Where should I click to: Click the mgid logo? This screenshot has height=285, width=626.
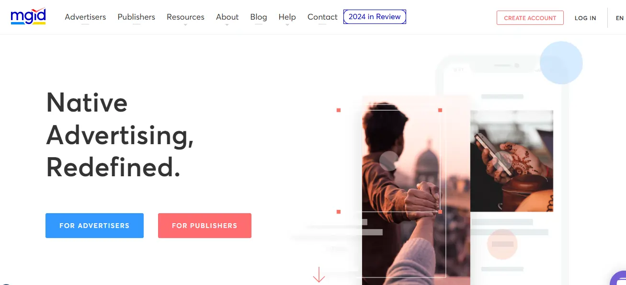(x=28, y=17)
